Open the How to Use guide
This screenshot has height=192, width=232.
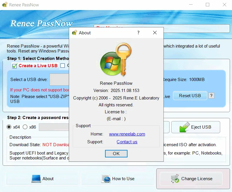pyautogui.click(x=118, y=179)
